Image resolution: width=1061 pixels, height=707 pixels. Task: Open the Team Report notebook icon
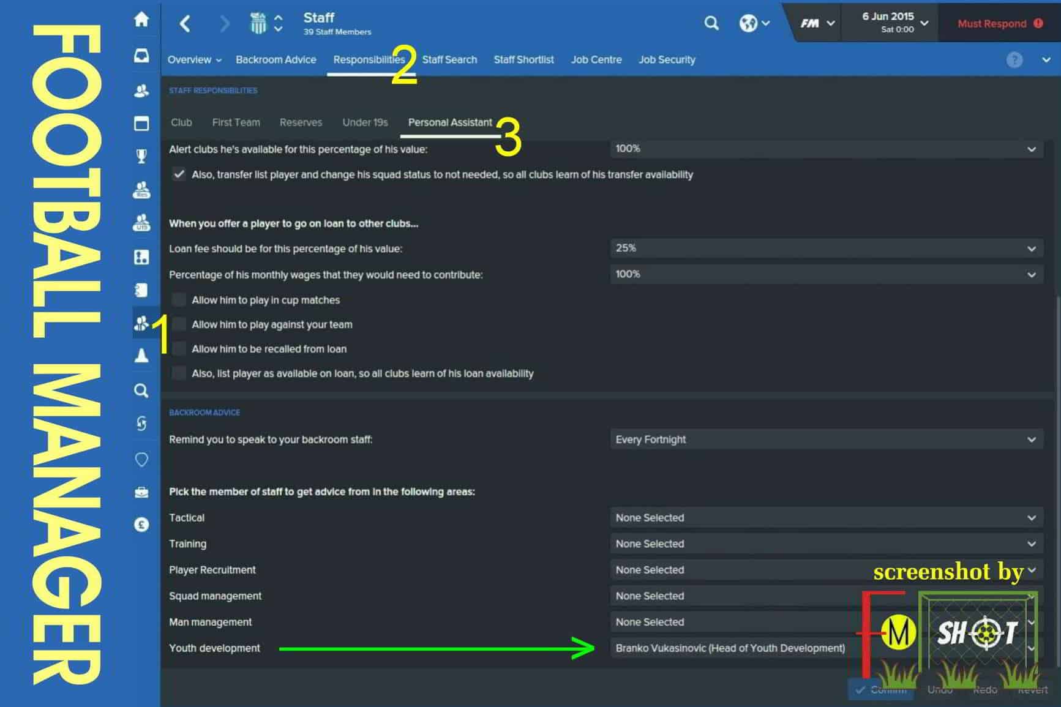pyautogui.click(x=141, y=290)
